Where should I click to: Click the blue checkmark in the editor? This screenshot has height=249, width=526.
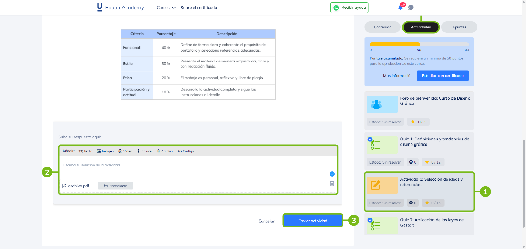tap(332, 174)
